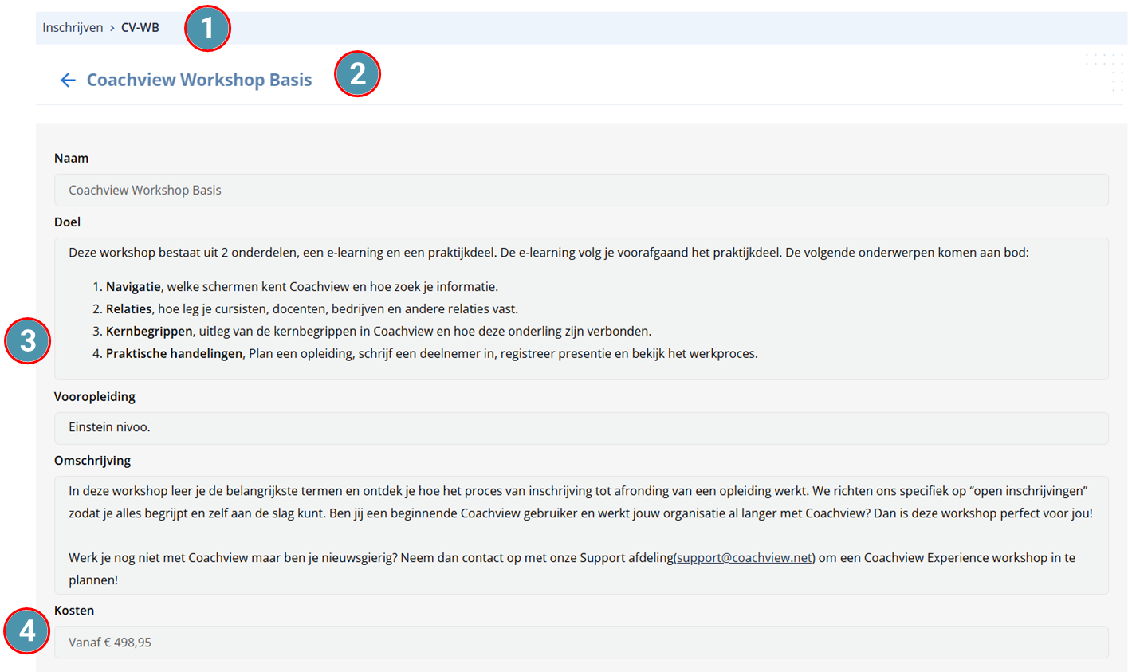
Task: Select the Praktische handelingen list item
Action: point(426,354)
